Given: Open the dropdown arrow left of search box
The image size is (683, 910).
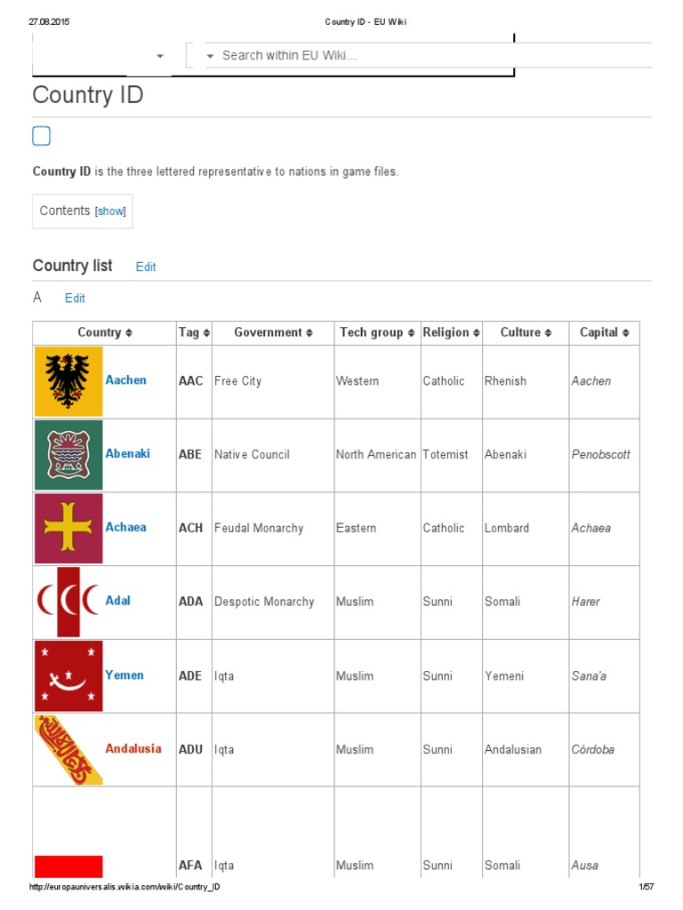Looking at the screenshot, I should [160, 56].
